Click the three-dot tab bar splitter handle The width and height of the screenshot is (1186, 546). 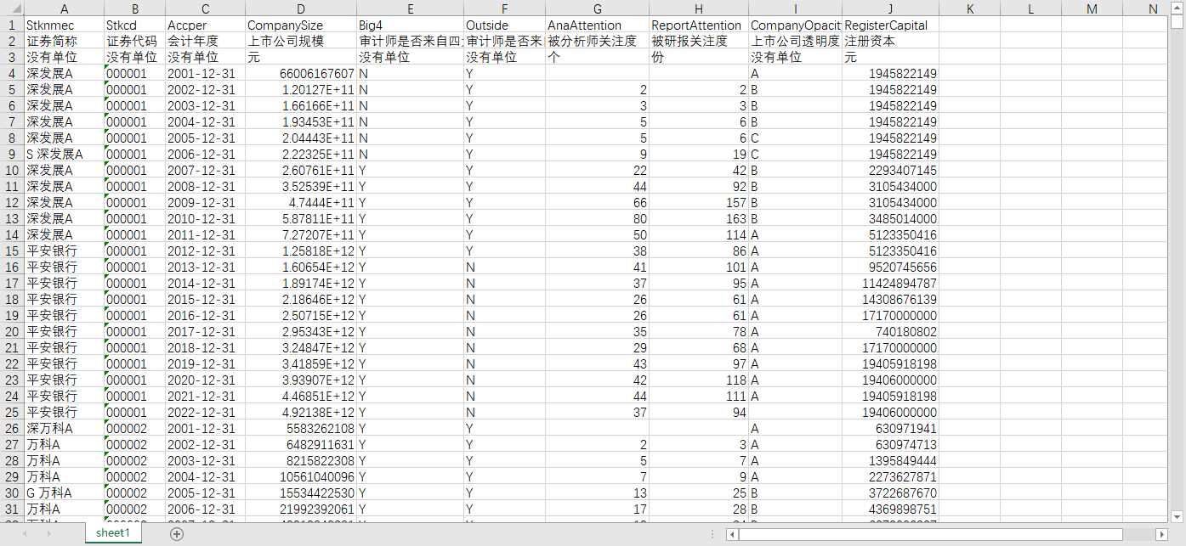click(x=712, y=534)
